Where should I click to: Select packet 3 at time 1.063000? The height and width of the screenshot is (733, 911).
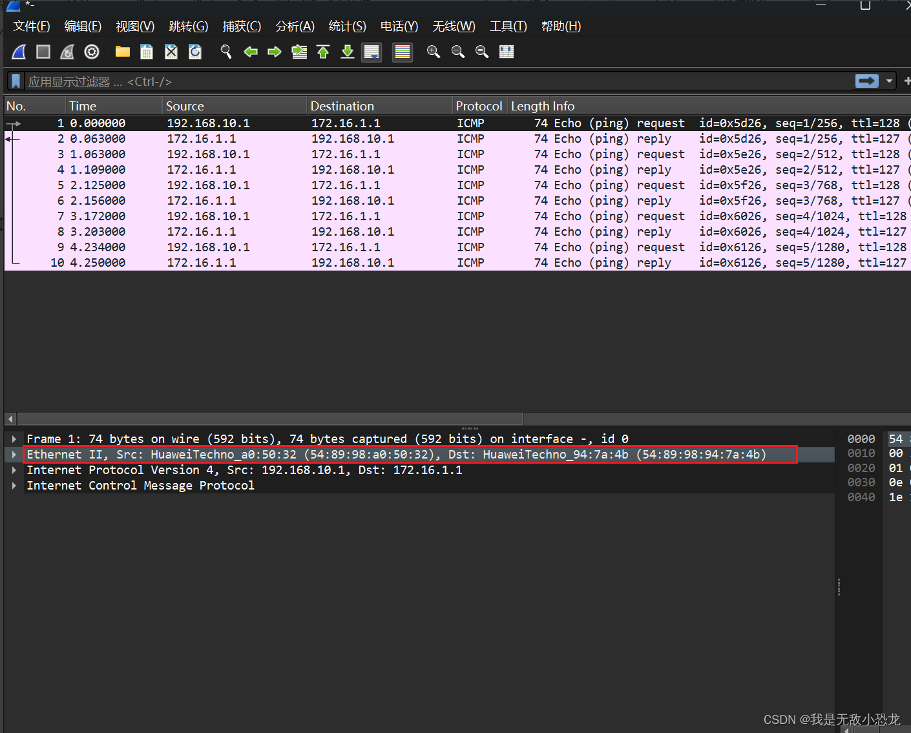click(457, 154)
